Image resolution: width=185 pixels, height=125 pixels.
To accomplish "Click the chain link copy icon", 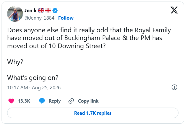I will [71, 101].
